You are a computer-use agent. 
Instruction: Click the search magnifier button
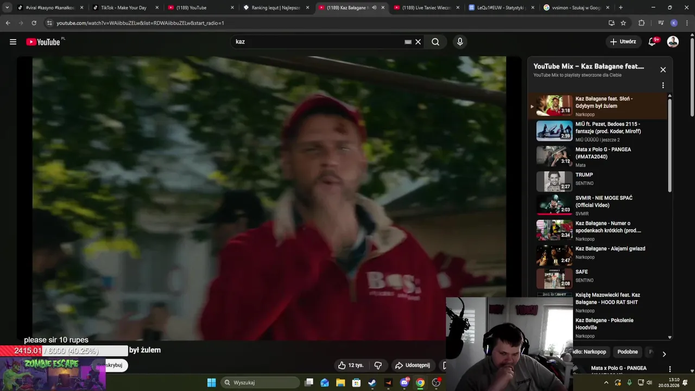coord(435,42)
